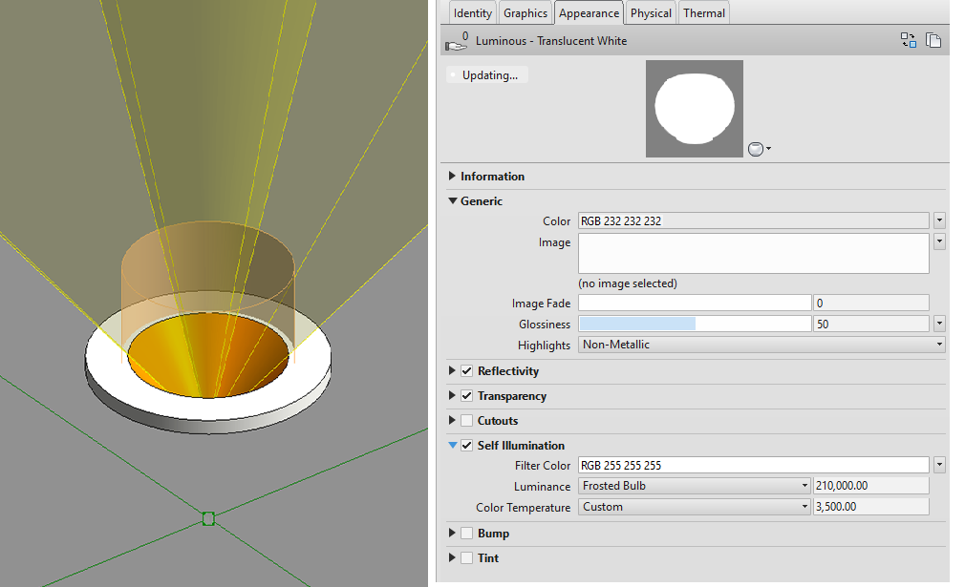
Task: Enable the Cutouts checkbox
Action: 466,420
